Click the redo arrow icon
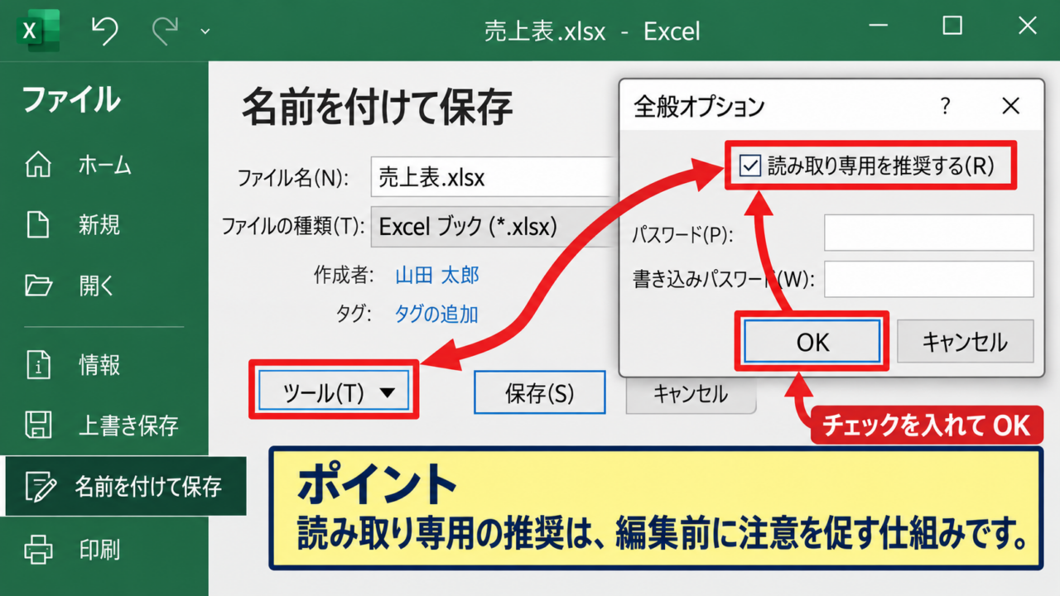 click(165, 31)
